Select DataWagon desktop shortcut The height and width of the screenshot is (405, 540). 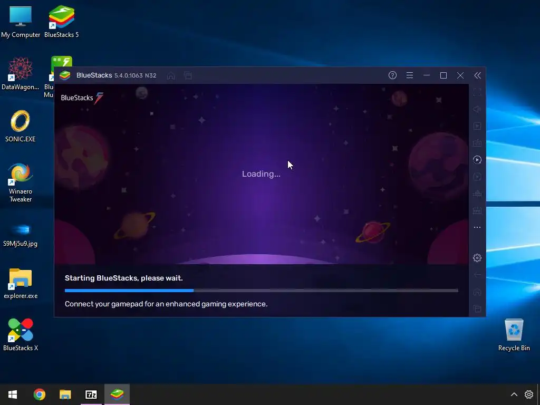21,73
